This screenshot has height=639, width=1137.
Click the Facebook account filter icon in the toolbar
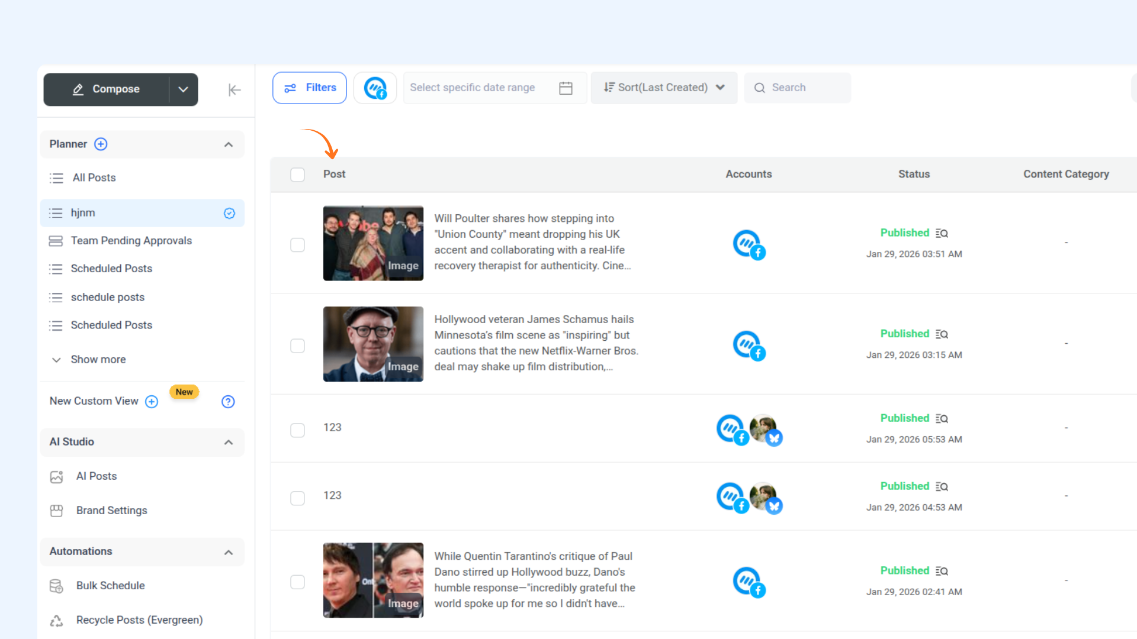(x=375, y=88)
